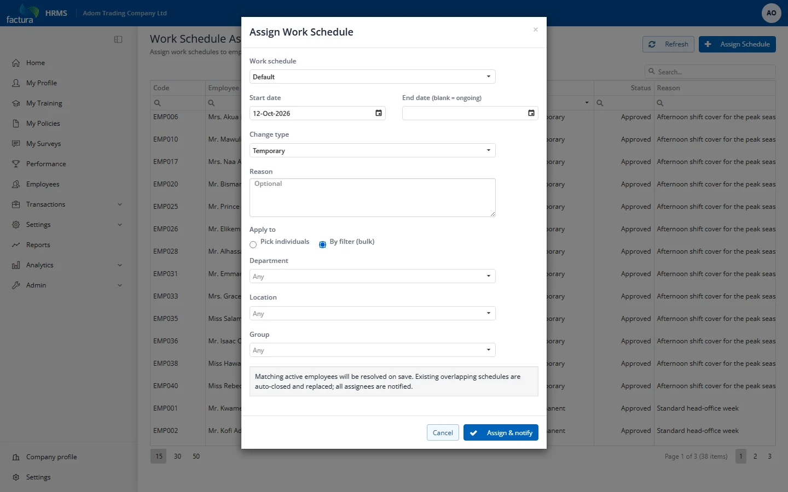Click the Employees sidebar icon

16,184
